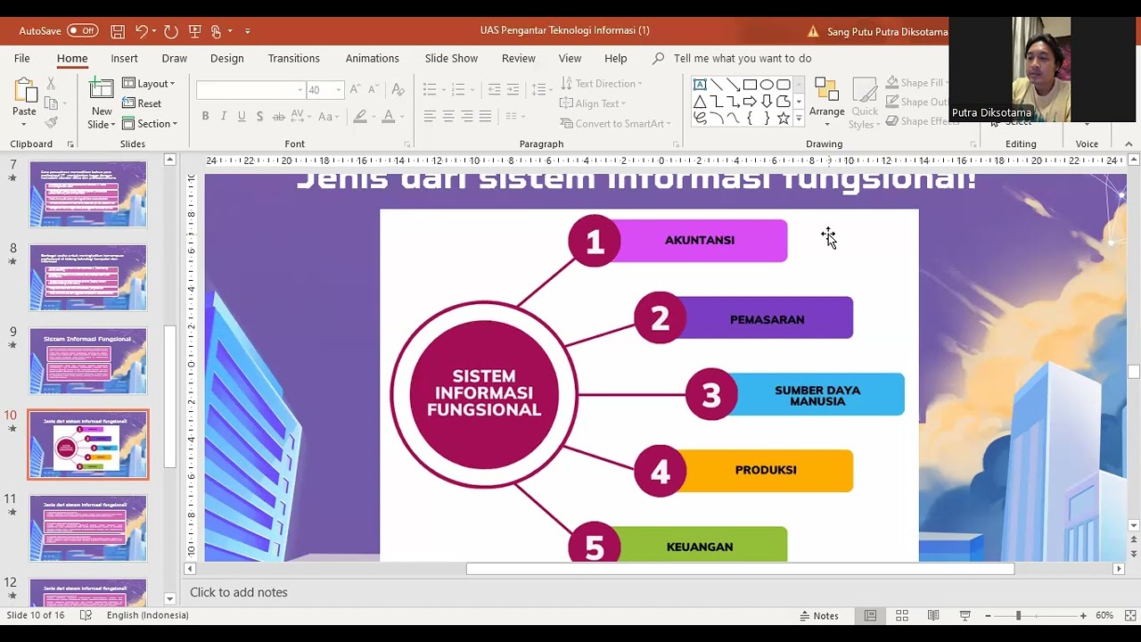Image resolution: width=1141 pixels, height=642 pixels.
Task: Apply Italic formatting
Action: pyautogui.click(x=223, y=116)
